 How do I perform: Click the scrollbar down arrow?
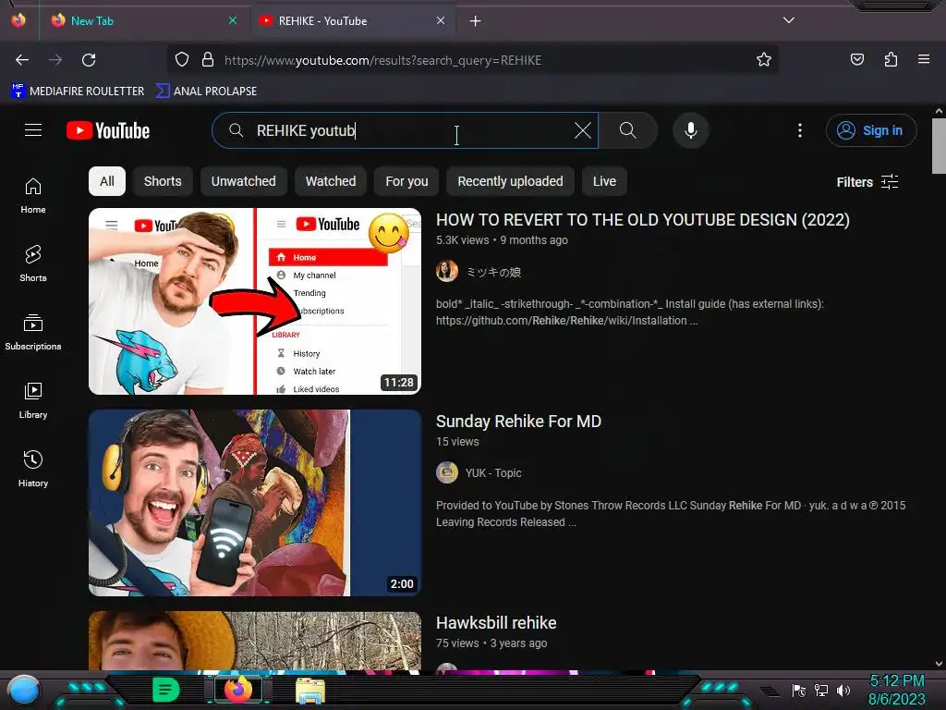(x=939, y=664)
